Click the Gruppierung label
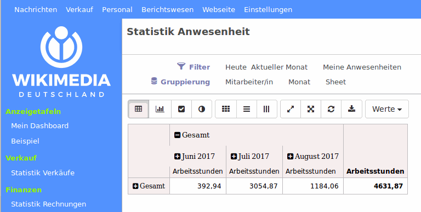The height and width of the screenshot is (212, 421). point(185,82)
